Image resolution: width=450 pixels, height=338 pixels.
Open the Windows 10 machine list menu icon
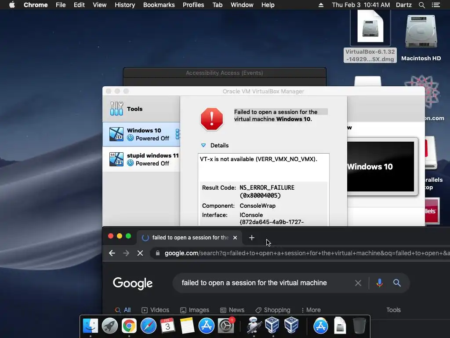(178, 134)
